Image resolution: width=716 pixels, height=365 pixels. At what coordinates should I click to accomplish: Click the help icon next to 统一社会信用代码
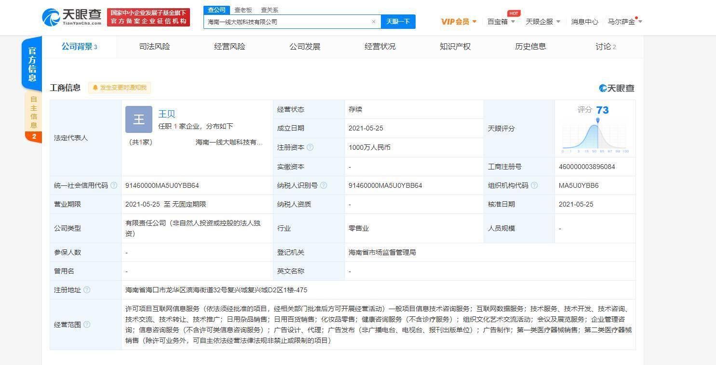click(x=114, y=185)
